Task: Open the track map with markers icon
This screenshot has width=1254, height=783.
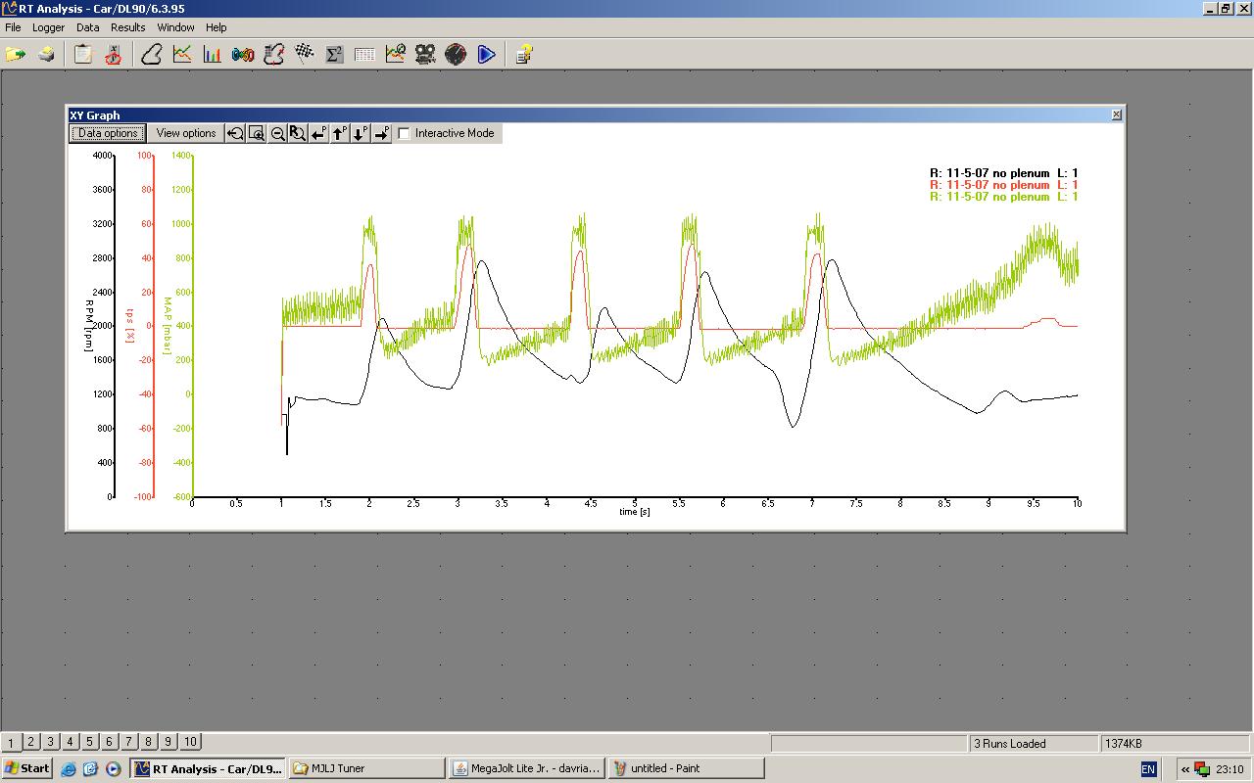Action: click(273, 55)
